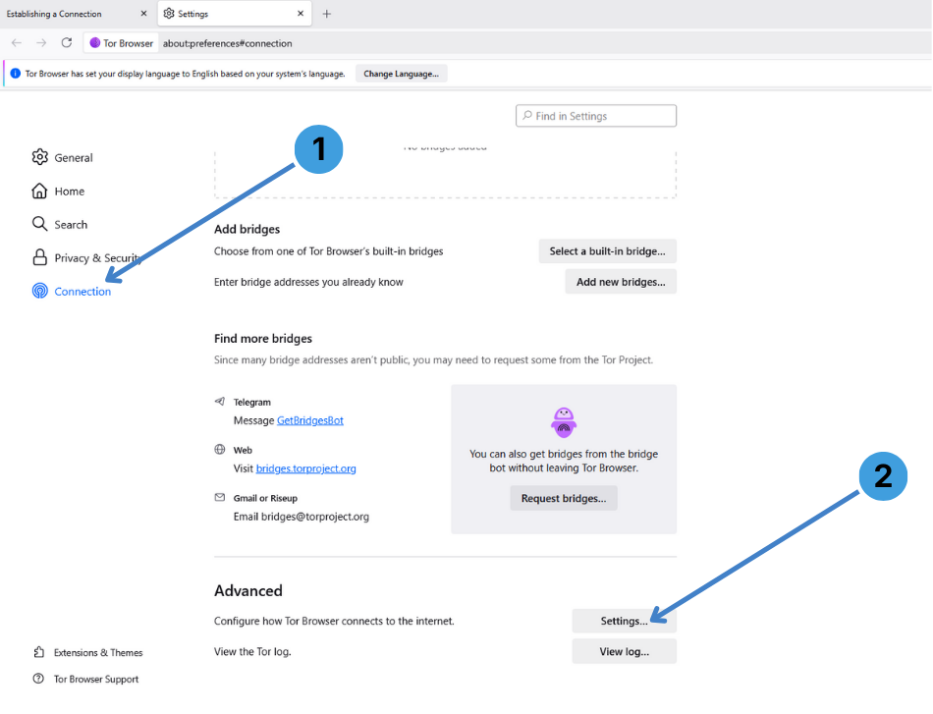Click the Extensions & Themes puzzle icon
933x714 pixels.
[38, 652]
